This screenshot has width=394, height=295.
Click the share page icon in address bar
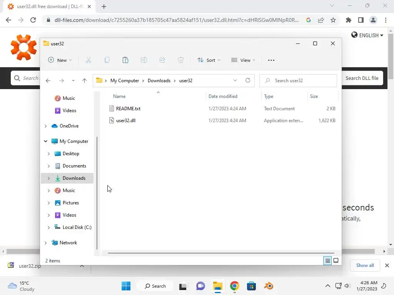pos(321,20)
